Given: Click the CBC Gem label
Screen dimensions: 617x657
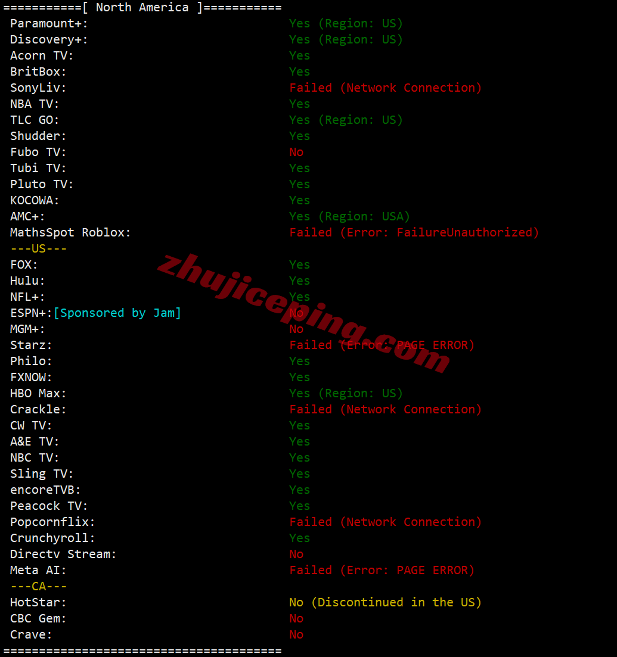Looking at the screenshot, I should point(38,619).
